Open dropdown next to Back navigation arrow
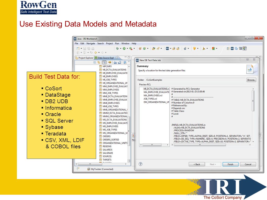The height and width of the screenshot is (200, 267). tap(99, 53)
